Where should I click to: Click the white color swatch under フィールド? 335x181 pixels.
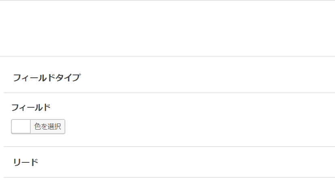21,127
